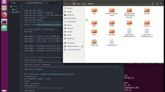Open the file manager view options menu

(x=161, y=4)
